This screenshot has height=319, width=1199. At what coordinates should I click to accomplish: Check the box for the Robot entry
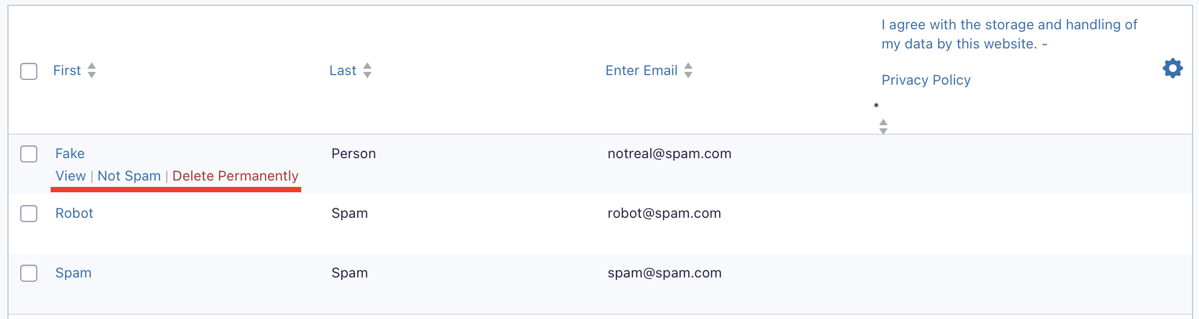click(x=29, y=214)
